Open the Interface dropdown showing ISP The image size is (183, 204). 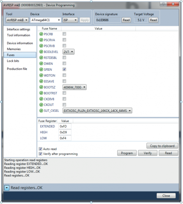pyautogui.click(x=70, y=20)
